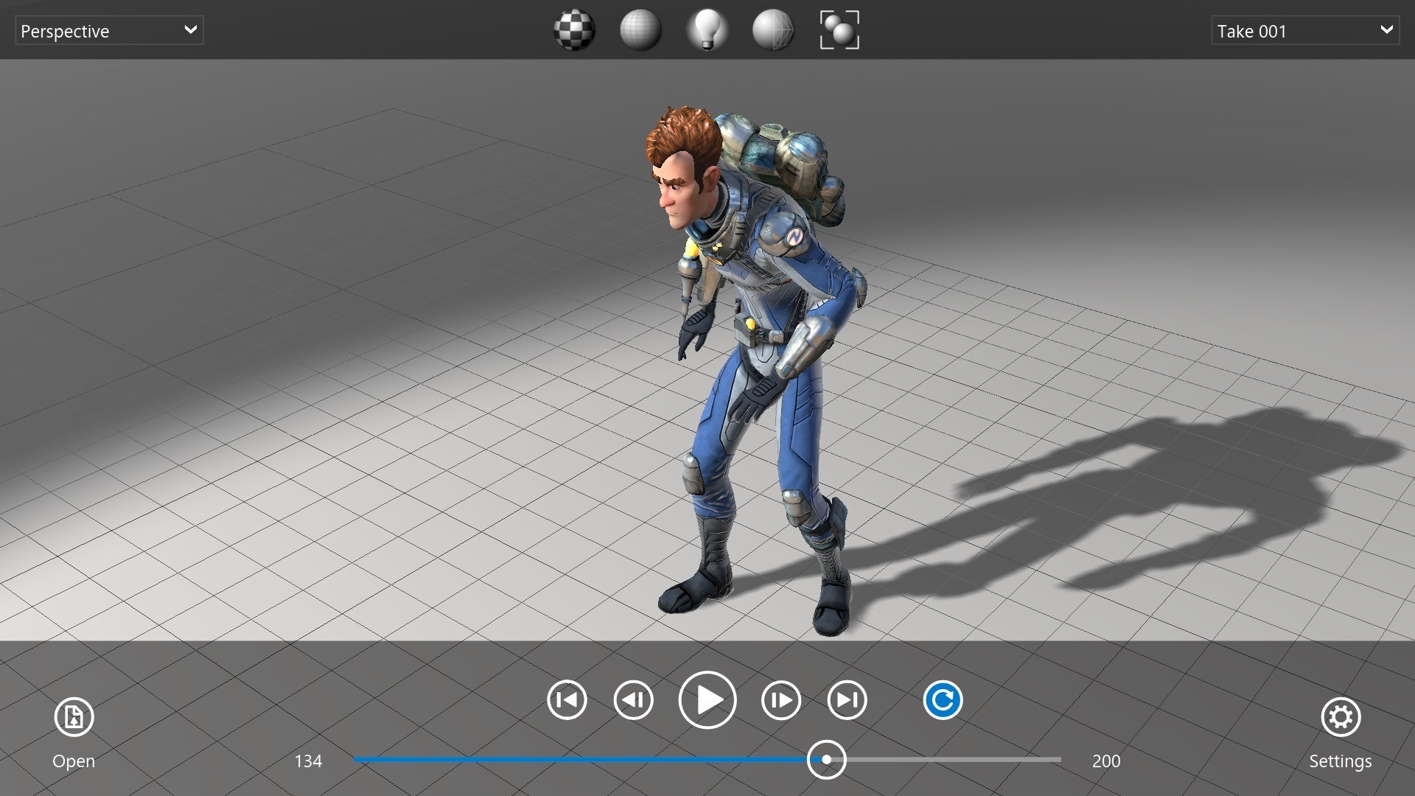1415x796 pixels.
Task: Select the frame 134 start label
Action: (x=310, y=760)
